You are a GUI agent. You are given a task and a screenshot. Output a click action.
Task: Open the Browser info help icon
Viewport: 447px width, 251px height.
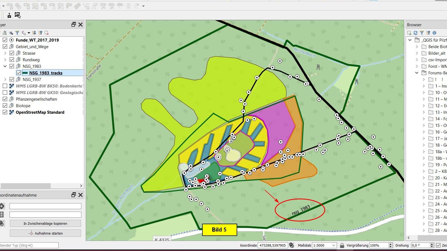(x=434, y=33)
